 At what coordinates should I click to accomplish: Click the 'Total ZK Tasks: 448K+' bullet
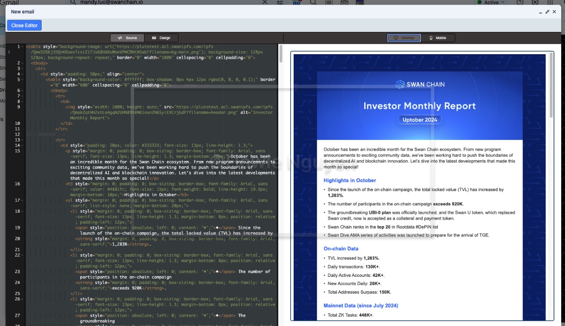351,315
